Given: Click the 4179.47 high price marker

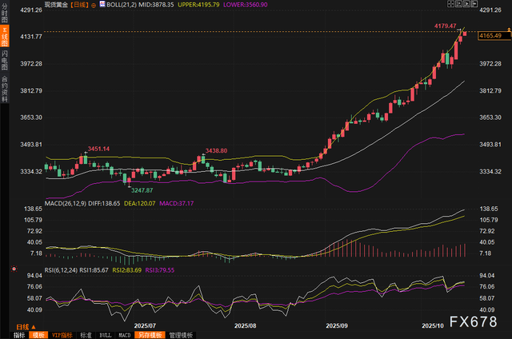Looking at the screenshot, I should 445,26.
